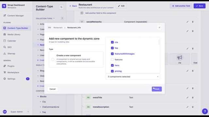Delete the metaDescription field

point(193,107)
